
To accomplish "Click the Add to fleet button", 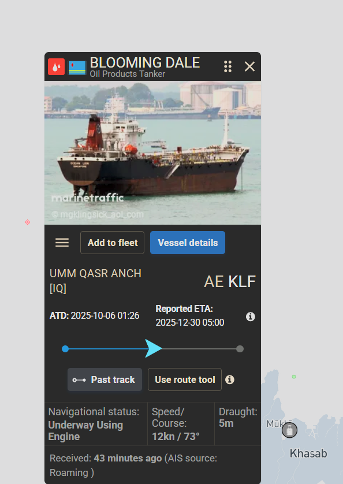I will [113, 243].
